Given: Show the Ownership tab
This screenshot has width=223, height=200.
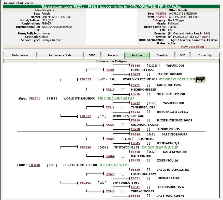Looking at the screenshot, I should pyautogui.click(x=205, y=55).
